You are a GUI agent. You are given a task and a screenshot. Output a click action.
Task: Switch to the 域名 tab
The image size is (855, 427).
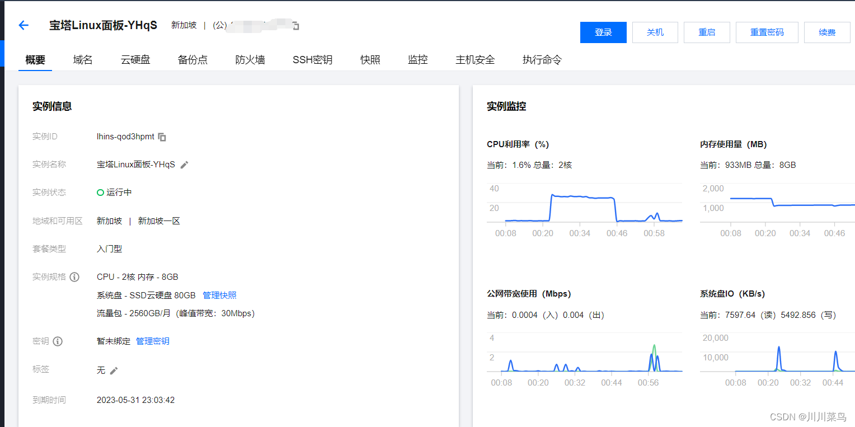[83, 60]
